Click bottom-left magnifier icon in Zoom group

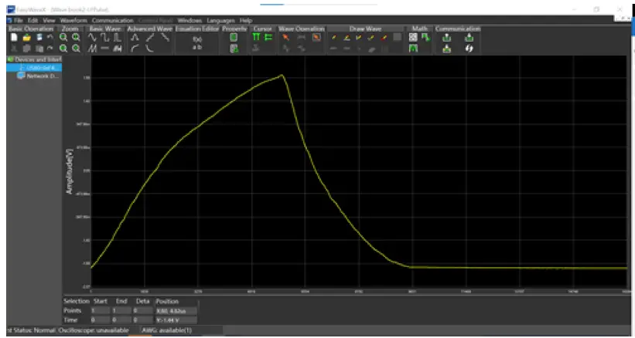pyautogui.click(x=63, y=49)
